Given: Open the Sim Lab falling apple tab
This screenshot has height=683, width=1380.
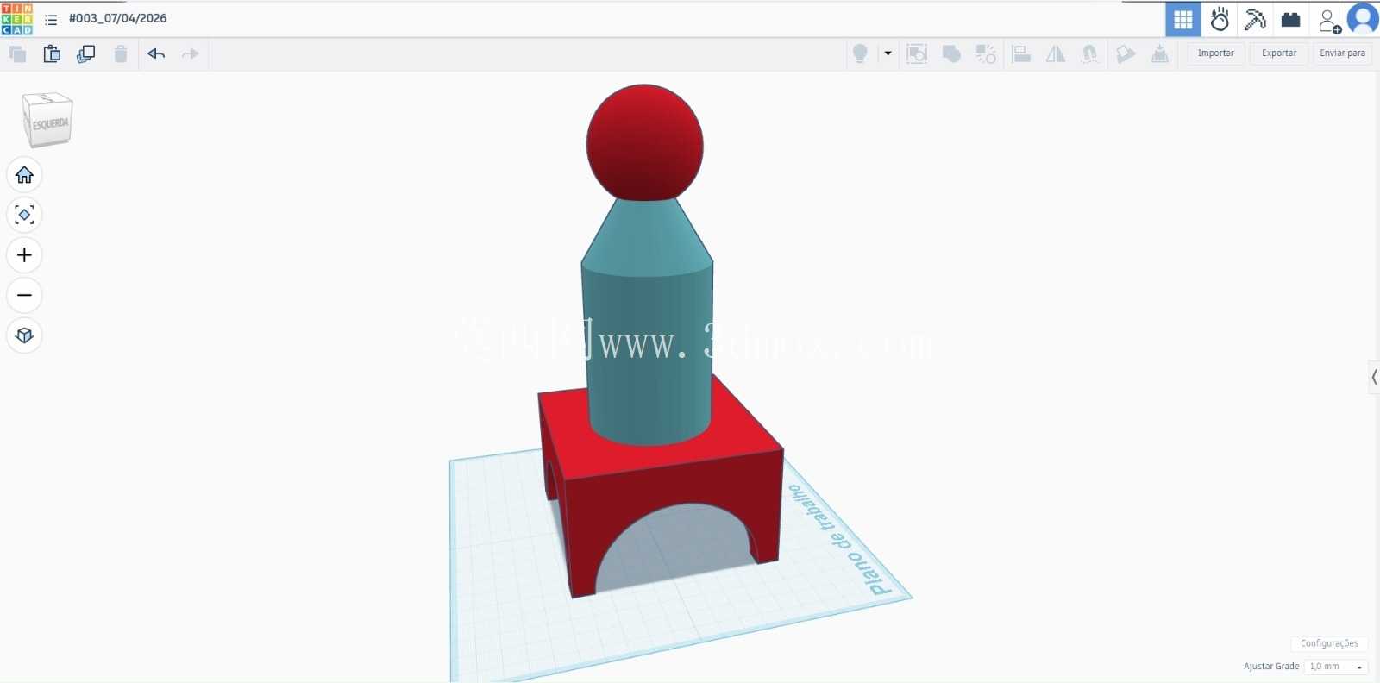Looking at the screenshot, I should 1220,19.
